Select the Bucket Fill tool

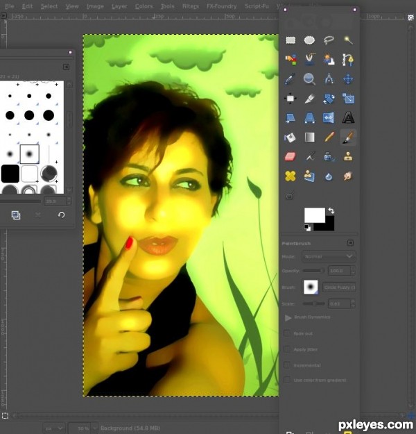pyautogui.click(x=291, y=137)
